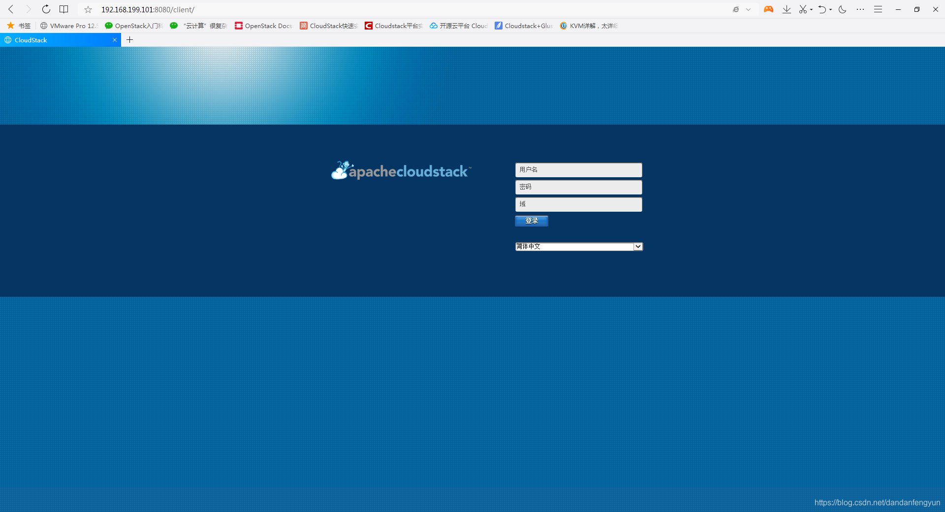Click the browser forward arrow
945x512 pixels.
(29, 9)
